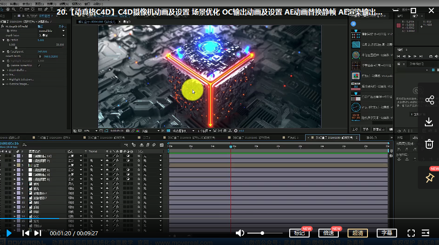439x245 pixels.
Task: Switch library to grid view icon
Action: (x=433, y=70)
